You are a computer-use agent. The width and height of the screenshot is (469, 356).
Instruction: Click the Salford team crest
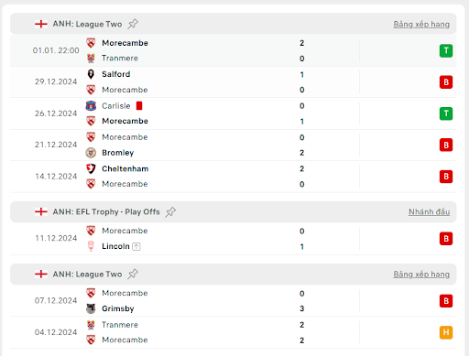coord(91,74)
